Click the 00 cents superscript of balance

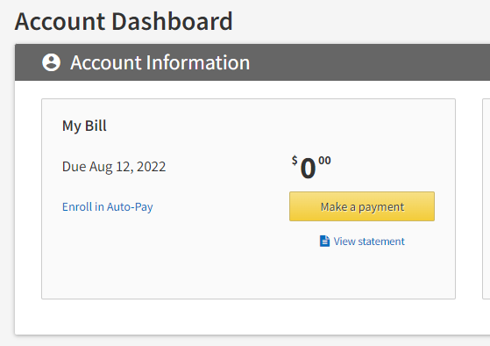click(324, 161)
